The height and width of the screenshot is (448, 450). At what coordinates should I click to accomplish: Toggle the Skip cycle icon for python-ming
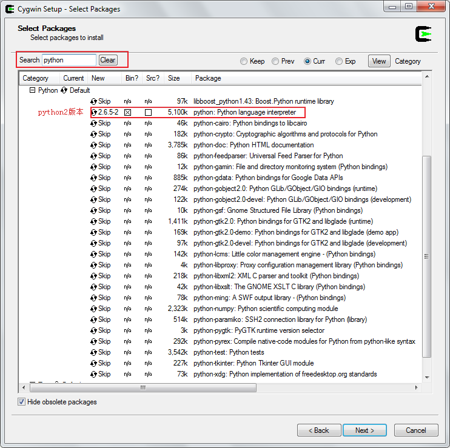click(93, 298)
